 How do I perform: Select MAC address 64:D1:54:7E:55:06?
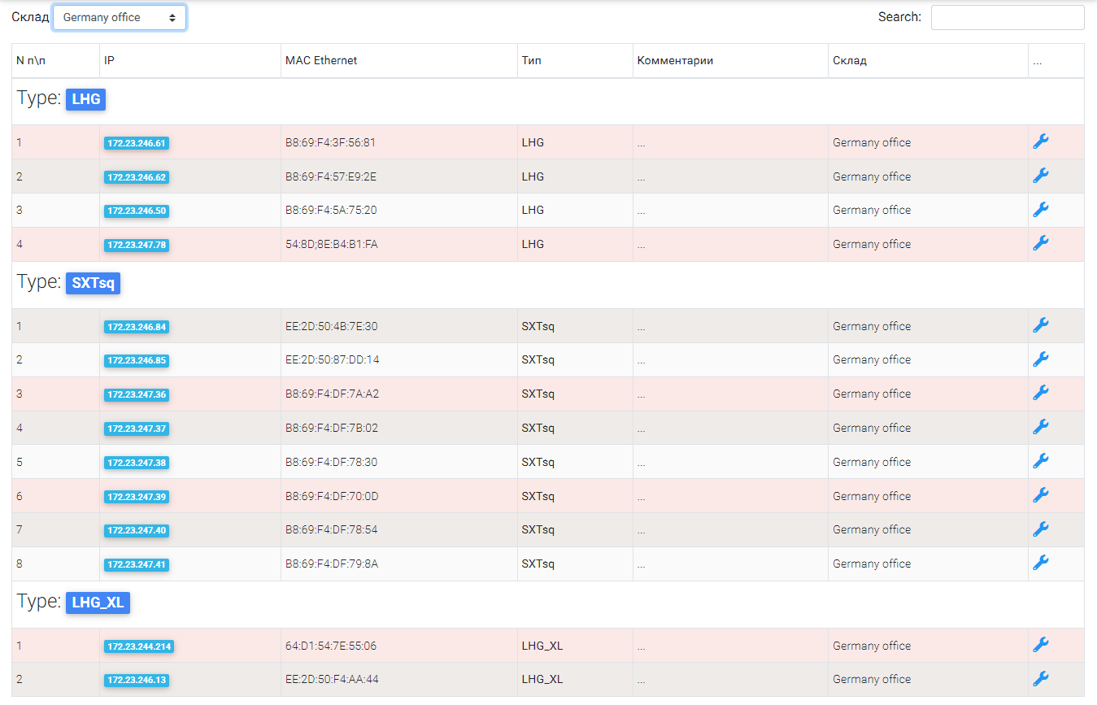331,646
